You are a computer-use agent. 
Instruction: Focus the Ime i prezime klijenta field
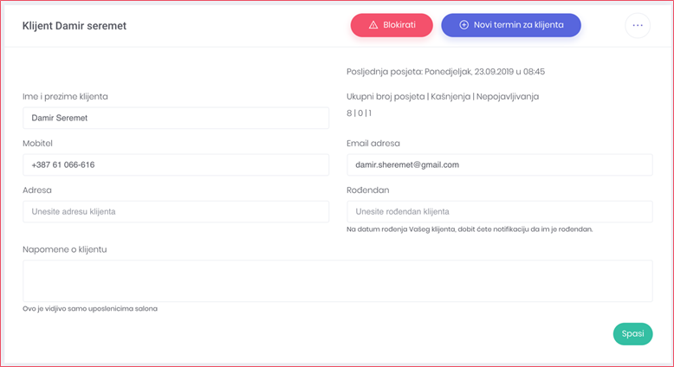176,118
